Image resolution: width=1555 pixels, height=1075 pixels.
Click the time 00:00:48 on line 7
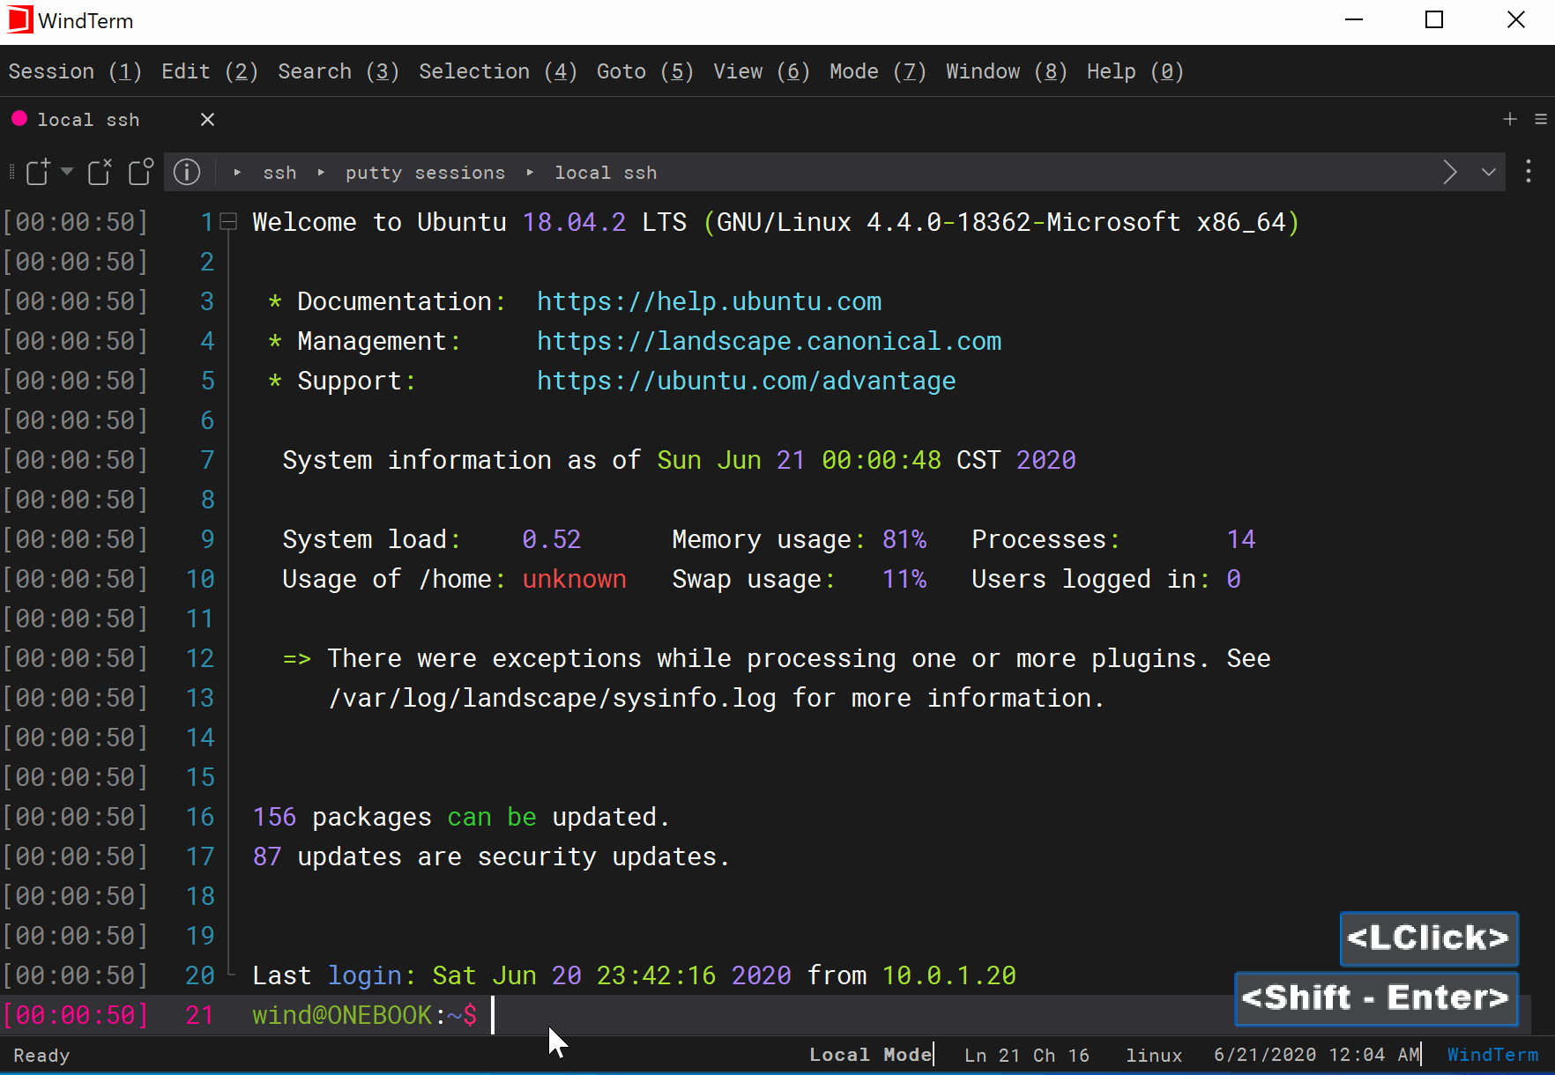(882, 460)
